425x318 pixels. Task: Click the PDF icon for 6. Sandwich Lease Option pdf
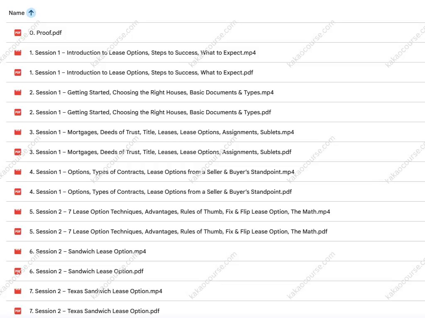[18, 271]
